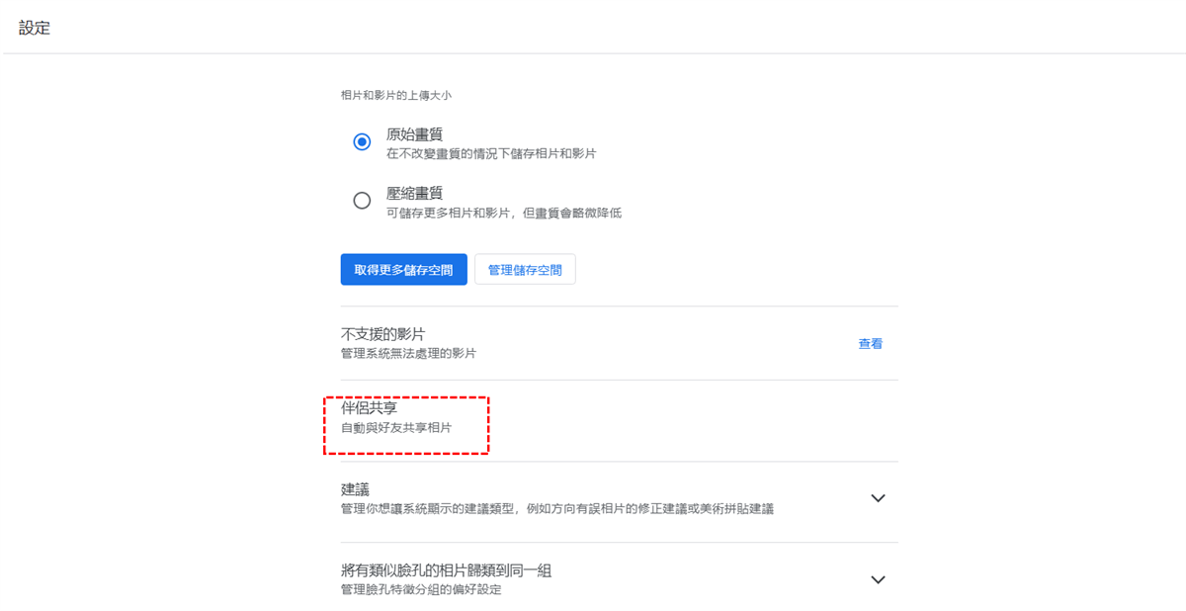Click the 查看 link for unsupported videos

[871, 344]
